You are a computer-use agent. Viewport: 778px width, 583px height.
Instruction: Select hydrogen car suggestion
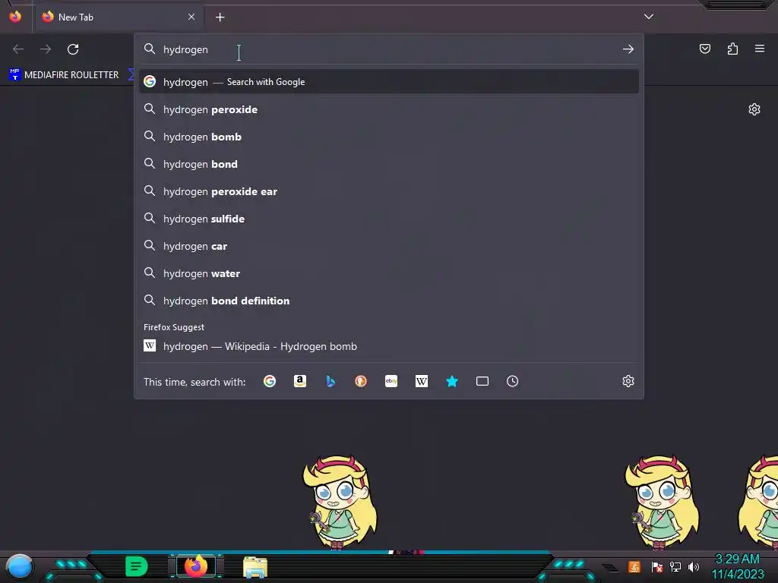389,246
